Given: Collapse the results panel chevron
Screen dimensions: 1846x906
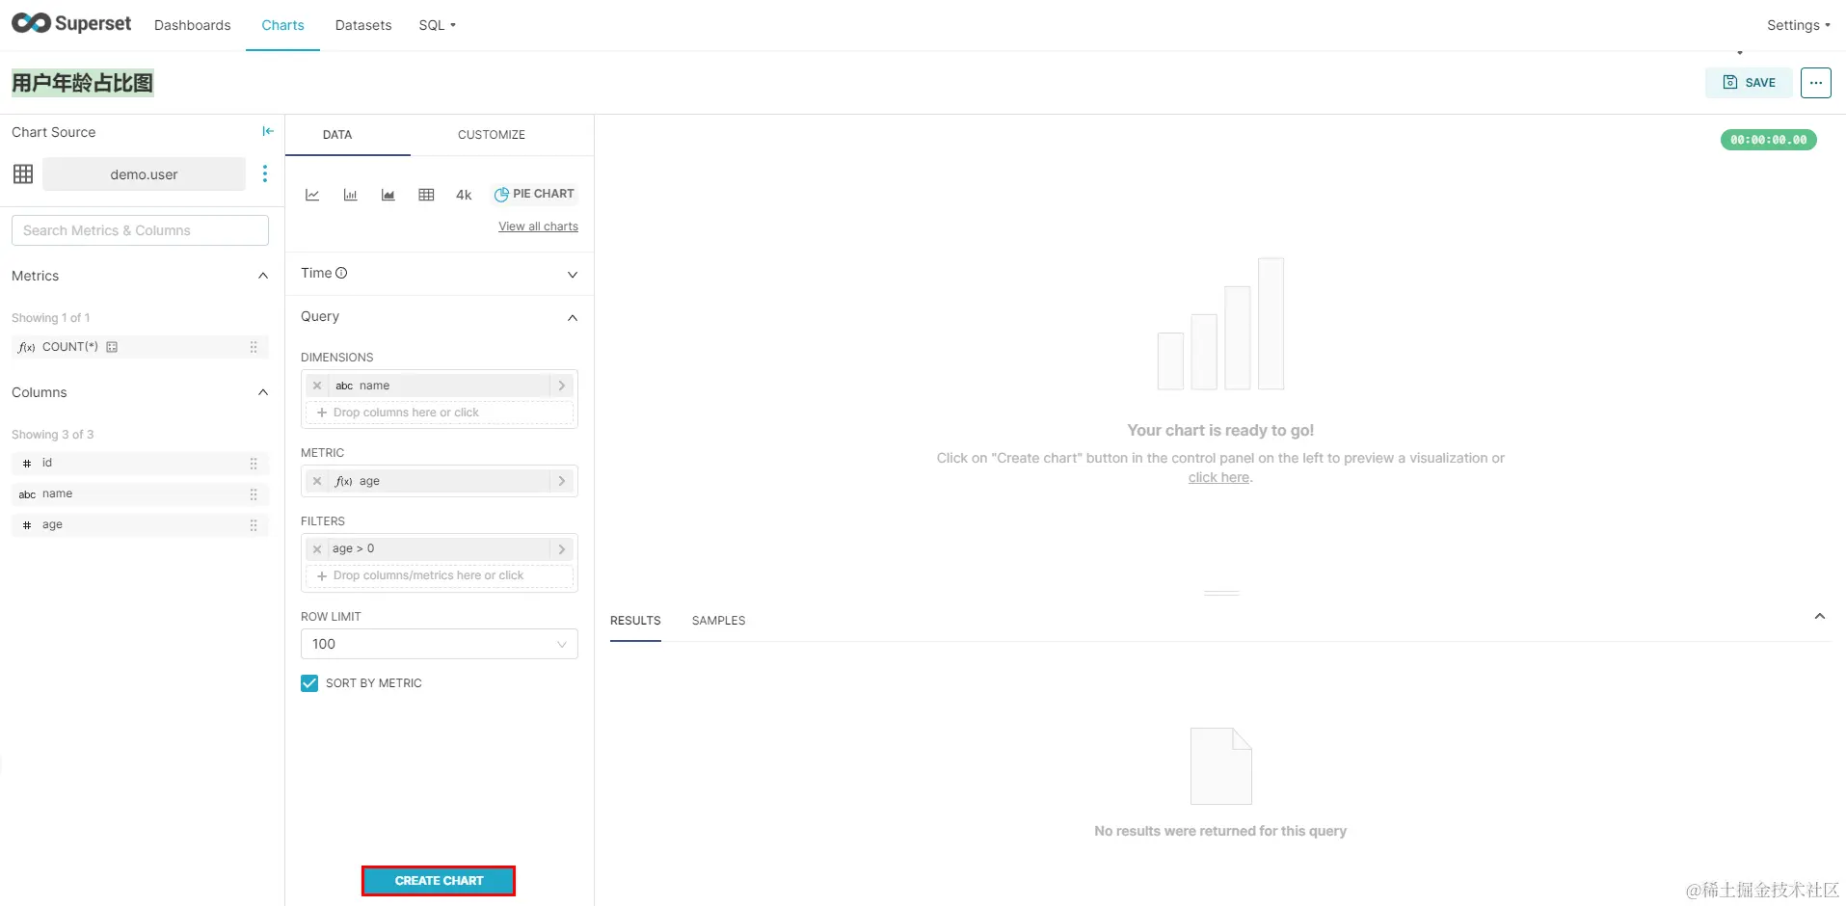Looking at the screenshot, I should tap(1820, 616).
